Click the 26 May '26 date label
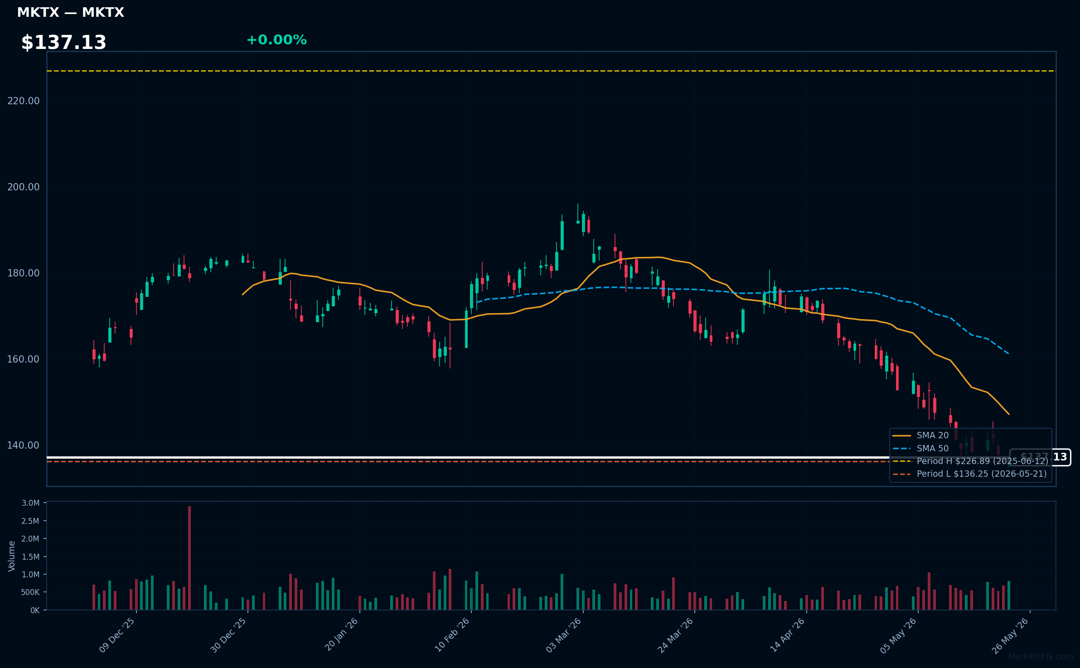 [1010, 635]
